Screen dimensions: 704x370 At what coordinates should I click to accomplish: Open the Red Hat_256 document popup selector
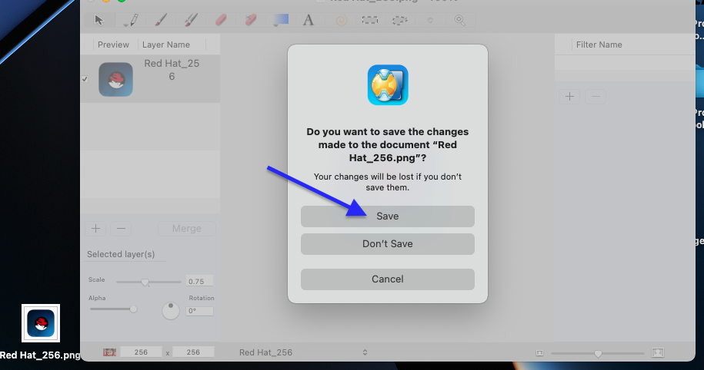(303, 352)
